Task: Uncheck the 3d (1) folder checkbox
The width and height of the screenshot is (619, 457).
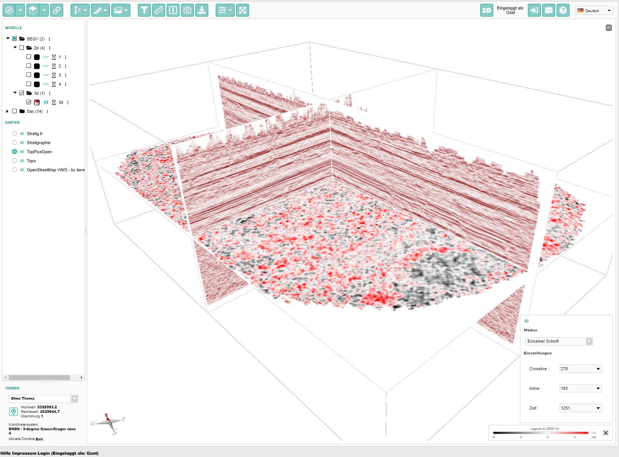Action: point(22,93)
